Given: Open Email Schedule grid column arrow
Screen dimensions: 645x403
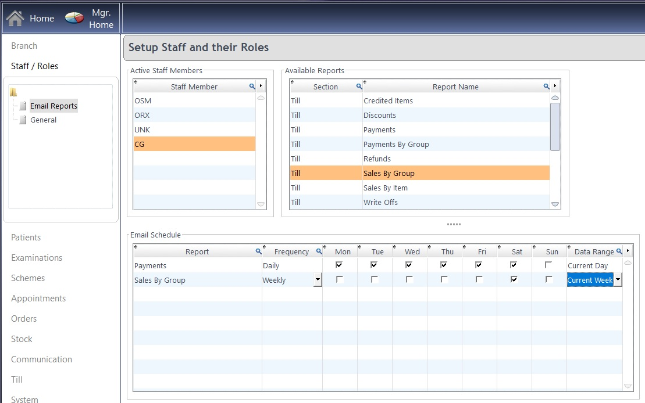Looking at the screenshot, I should (628, 251).
